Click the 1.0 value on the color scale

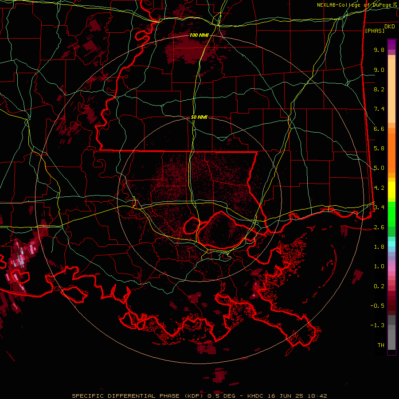point(379,266)
